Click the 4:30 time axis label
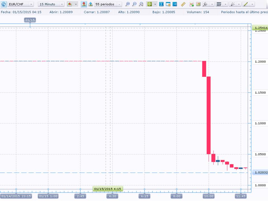Screen dimensions: 268x201 (x=113, y=196)
